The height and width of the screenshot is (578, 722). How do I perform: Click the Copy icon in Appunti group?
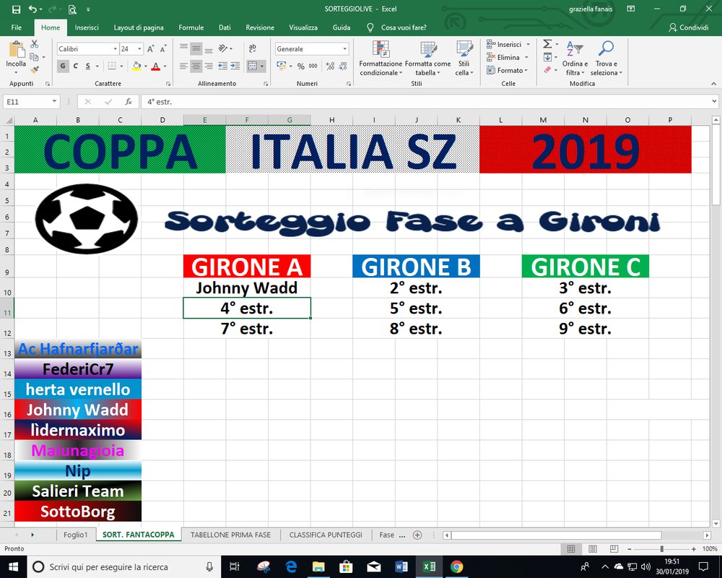[x=34, y=56]
